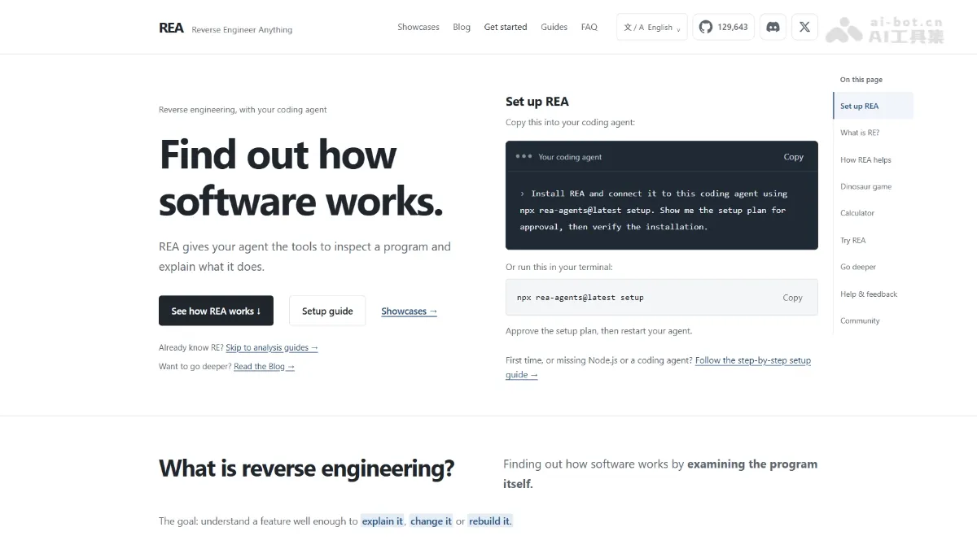
Task: Click See how REA works button
Action: [216, 311]
